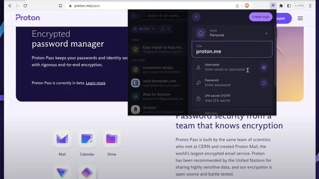Open the share icon in the address bar

click(x=237, y=6)
